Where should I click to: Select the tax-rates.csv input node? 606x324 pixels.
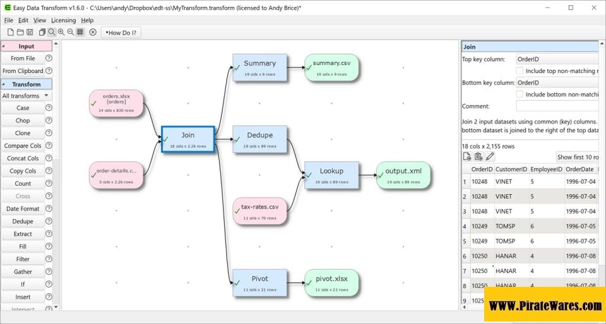pos(259,211)
